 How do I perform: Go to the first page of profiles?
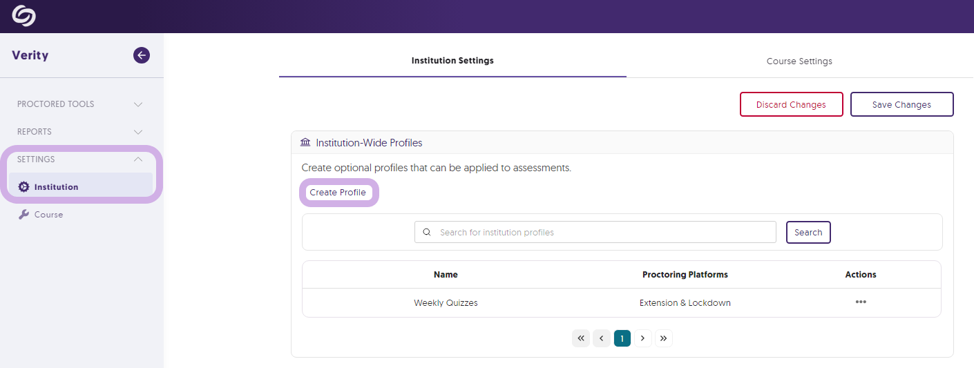581,338
